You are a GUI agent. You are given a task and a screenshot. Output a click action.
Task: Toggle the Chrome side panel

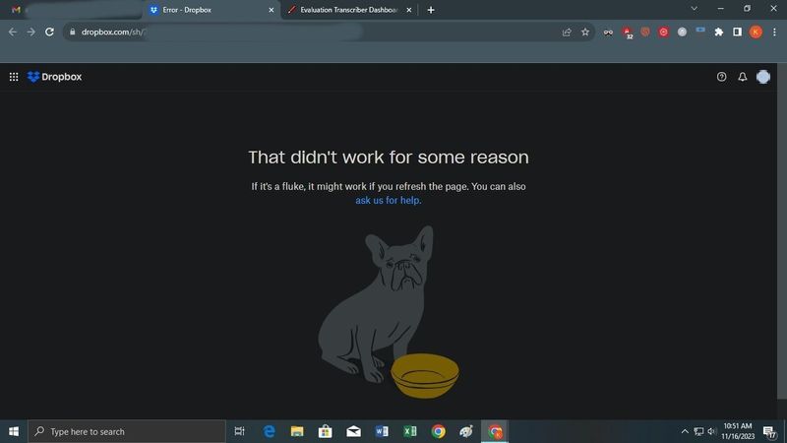[x=737, y=32]
